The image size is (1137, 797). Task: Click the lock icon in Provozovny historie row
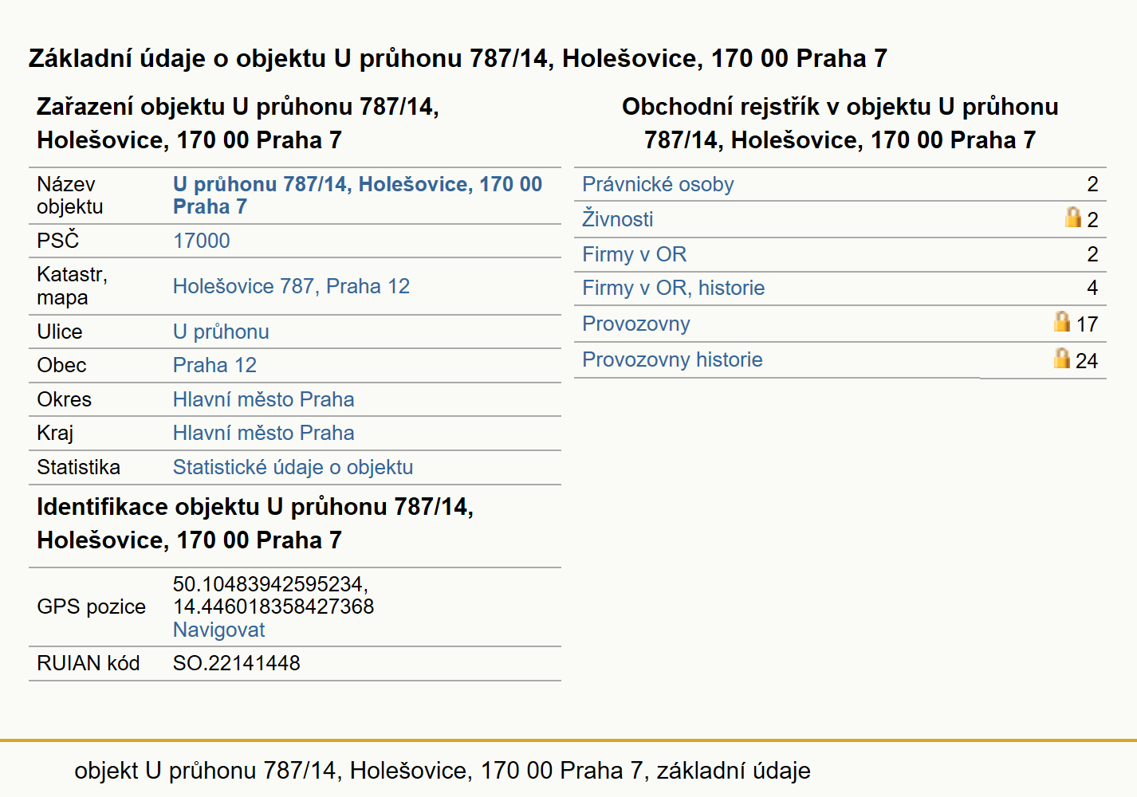point(1062,358)
